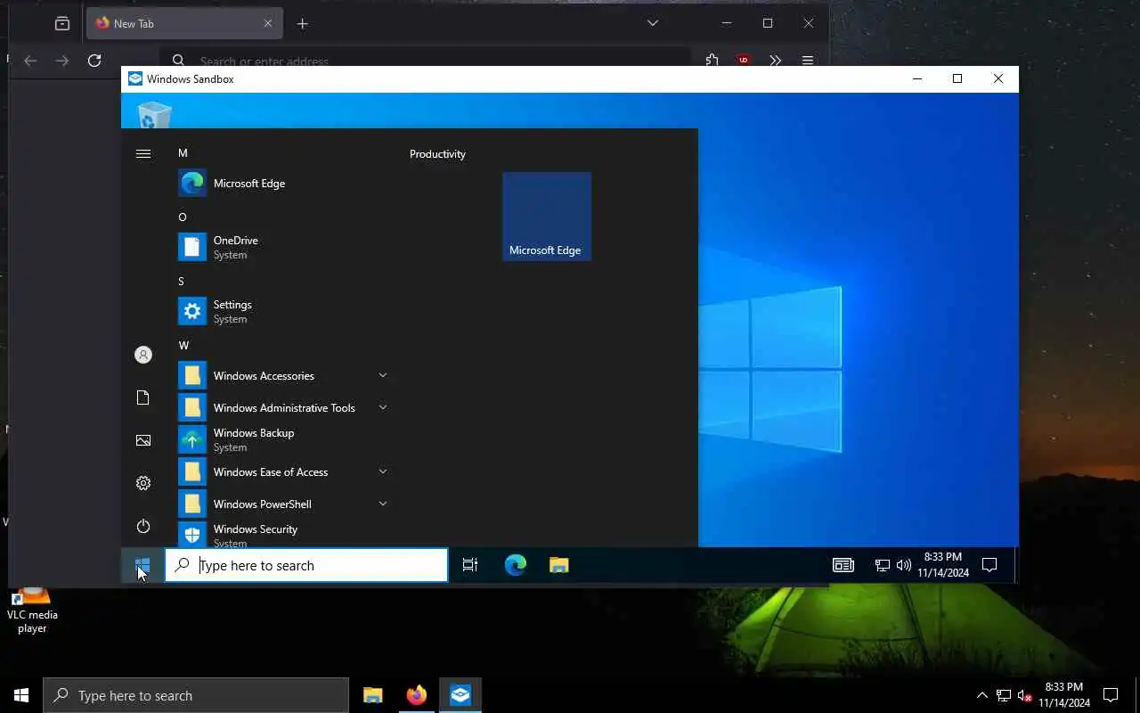The width and height of the screenshot is (1140, 713).
Task: Launch Settings from the app list
Action: click(283, 311)
